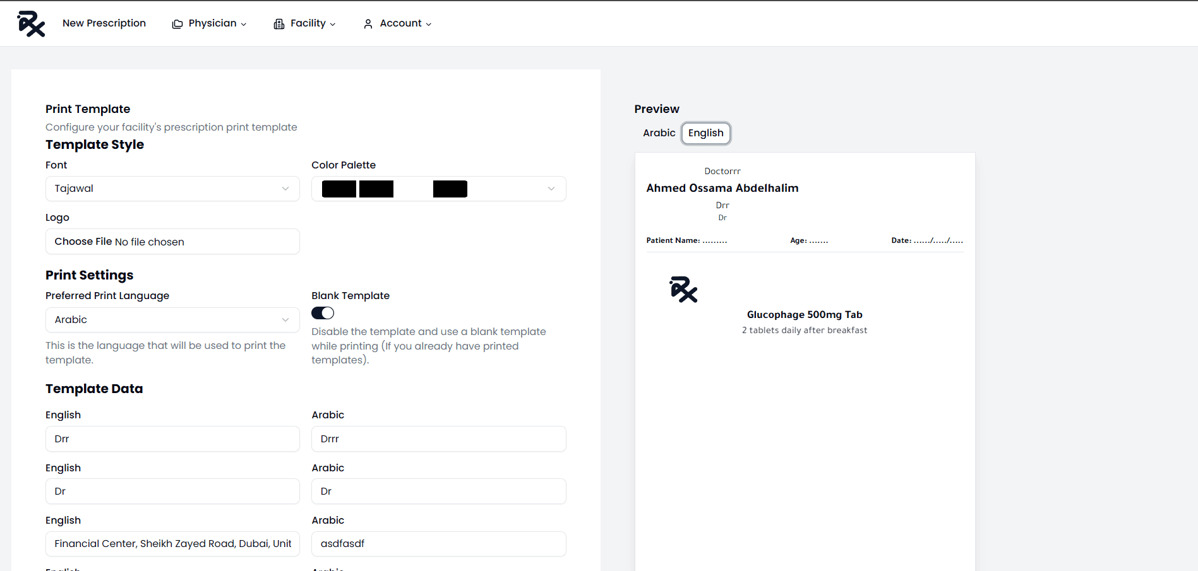The image size is (1198, 571).
Task: Click the Rx logo in the navbar
Action: 31,24
